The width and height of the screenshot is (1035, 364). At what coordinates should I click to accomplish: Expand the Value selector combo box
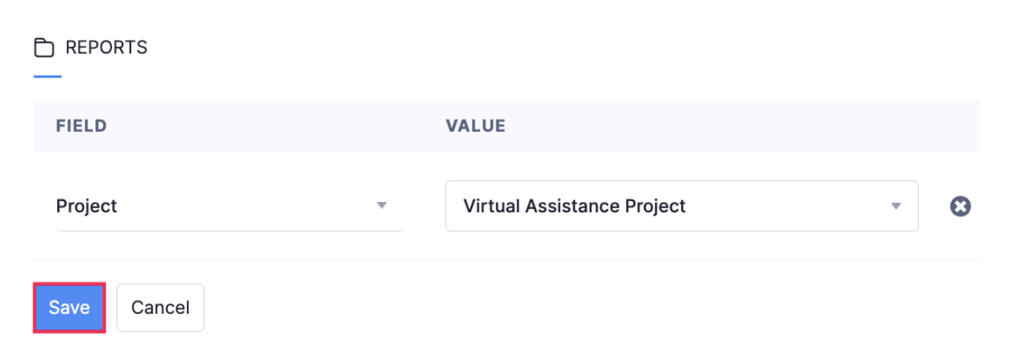pyautogui.click(x=681, y=207)
